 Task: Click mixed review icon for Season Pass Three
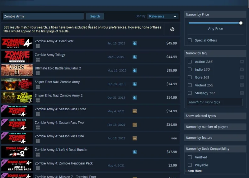[x=135, y=111]
